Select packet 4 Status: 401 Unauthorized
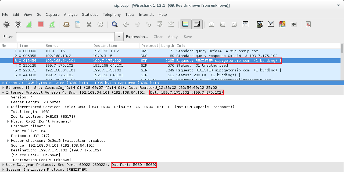Image resolution: width=344 pixels, height=172 pixels. (x=170, y=66)
